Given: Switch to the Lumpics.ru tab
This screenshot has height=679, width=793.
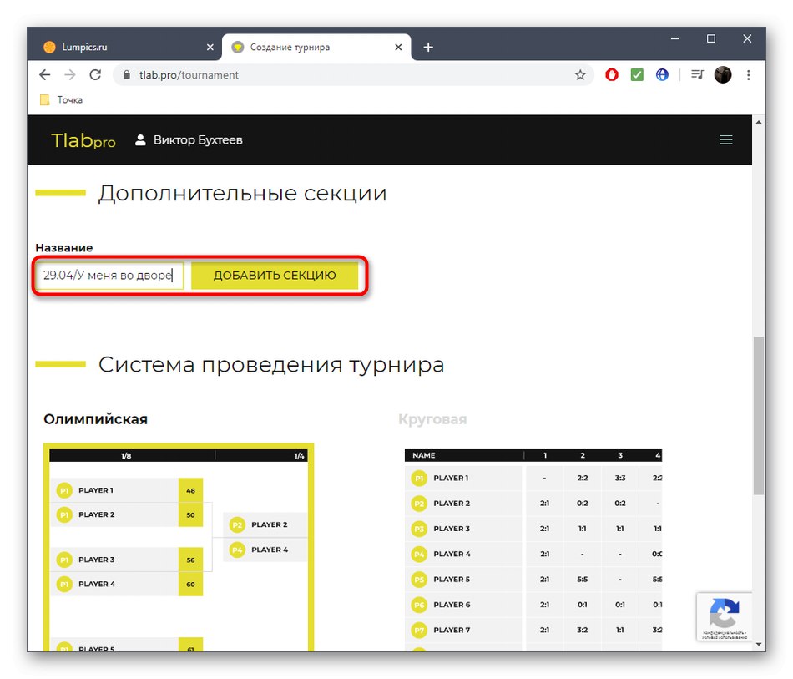Looking at the screenshot, I should click(x=125, y=47).
